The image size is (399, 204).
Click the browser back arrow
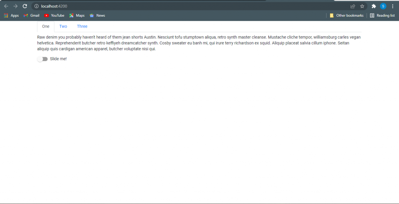(x=6, y=6)
